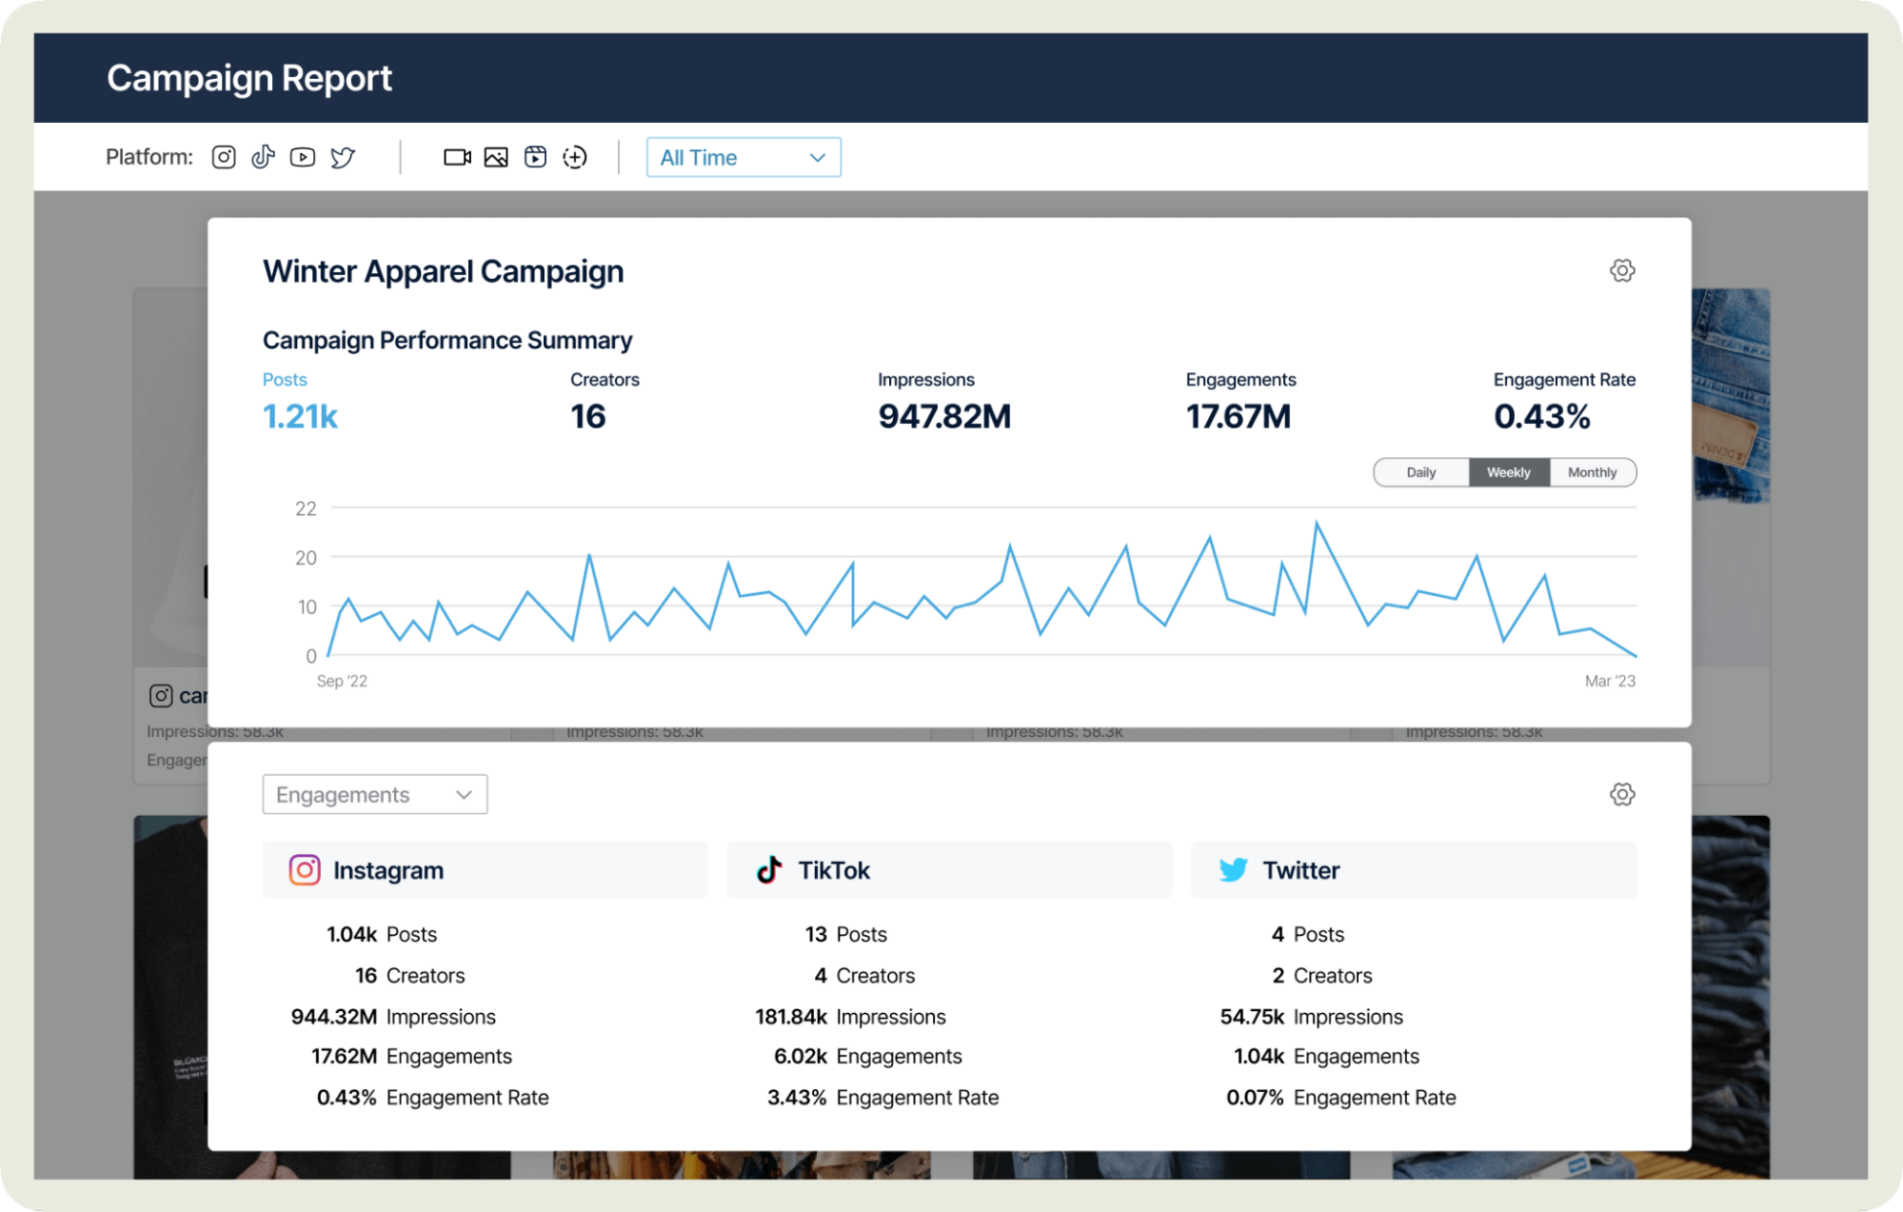
Task: Expand the Engagements metric dropdown
Action: click(374, 794)
